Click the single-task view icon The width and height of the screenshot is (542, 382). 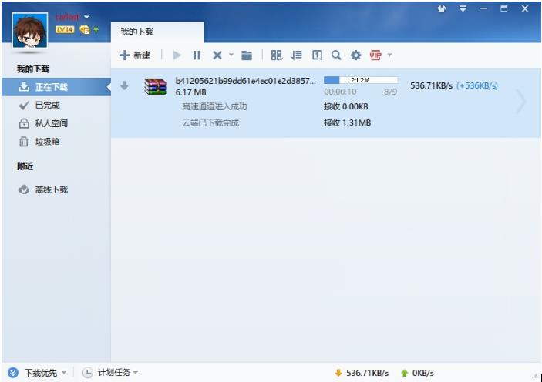tap(317, 55)
